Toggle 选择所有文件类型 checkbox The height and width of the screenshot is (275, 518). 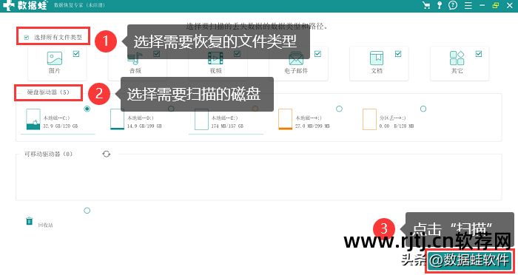click(x=27, y=37)
